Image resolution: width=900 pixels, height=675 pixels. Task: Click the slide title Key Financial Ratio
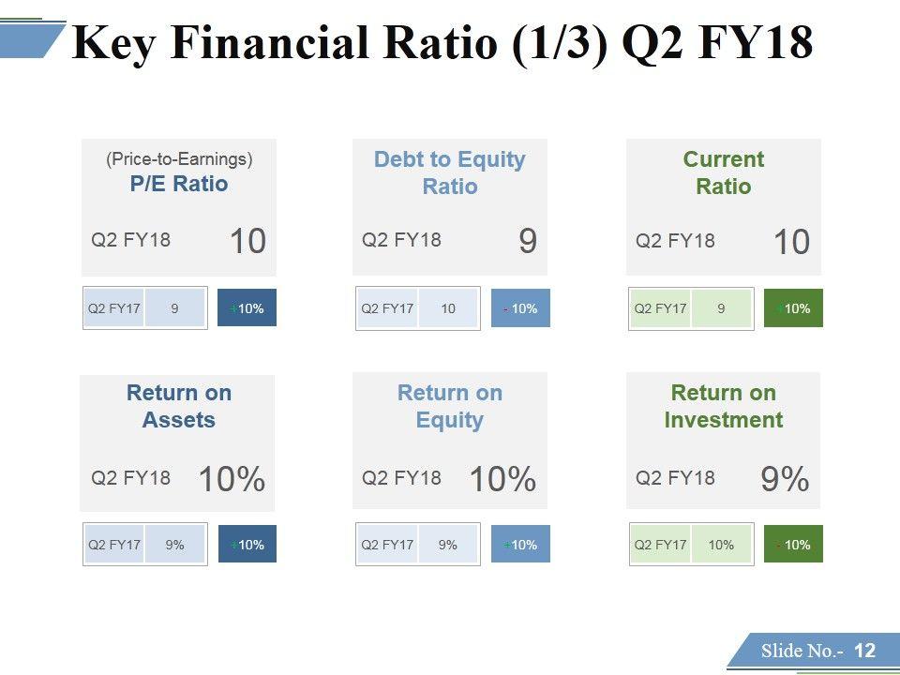pyautogui.click(x=442, y=44)
